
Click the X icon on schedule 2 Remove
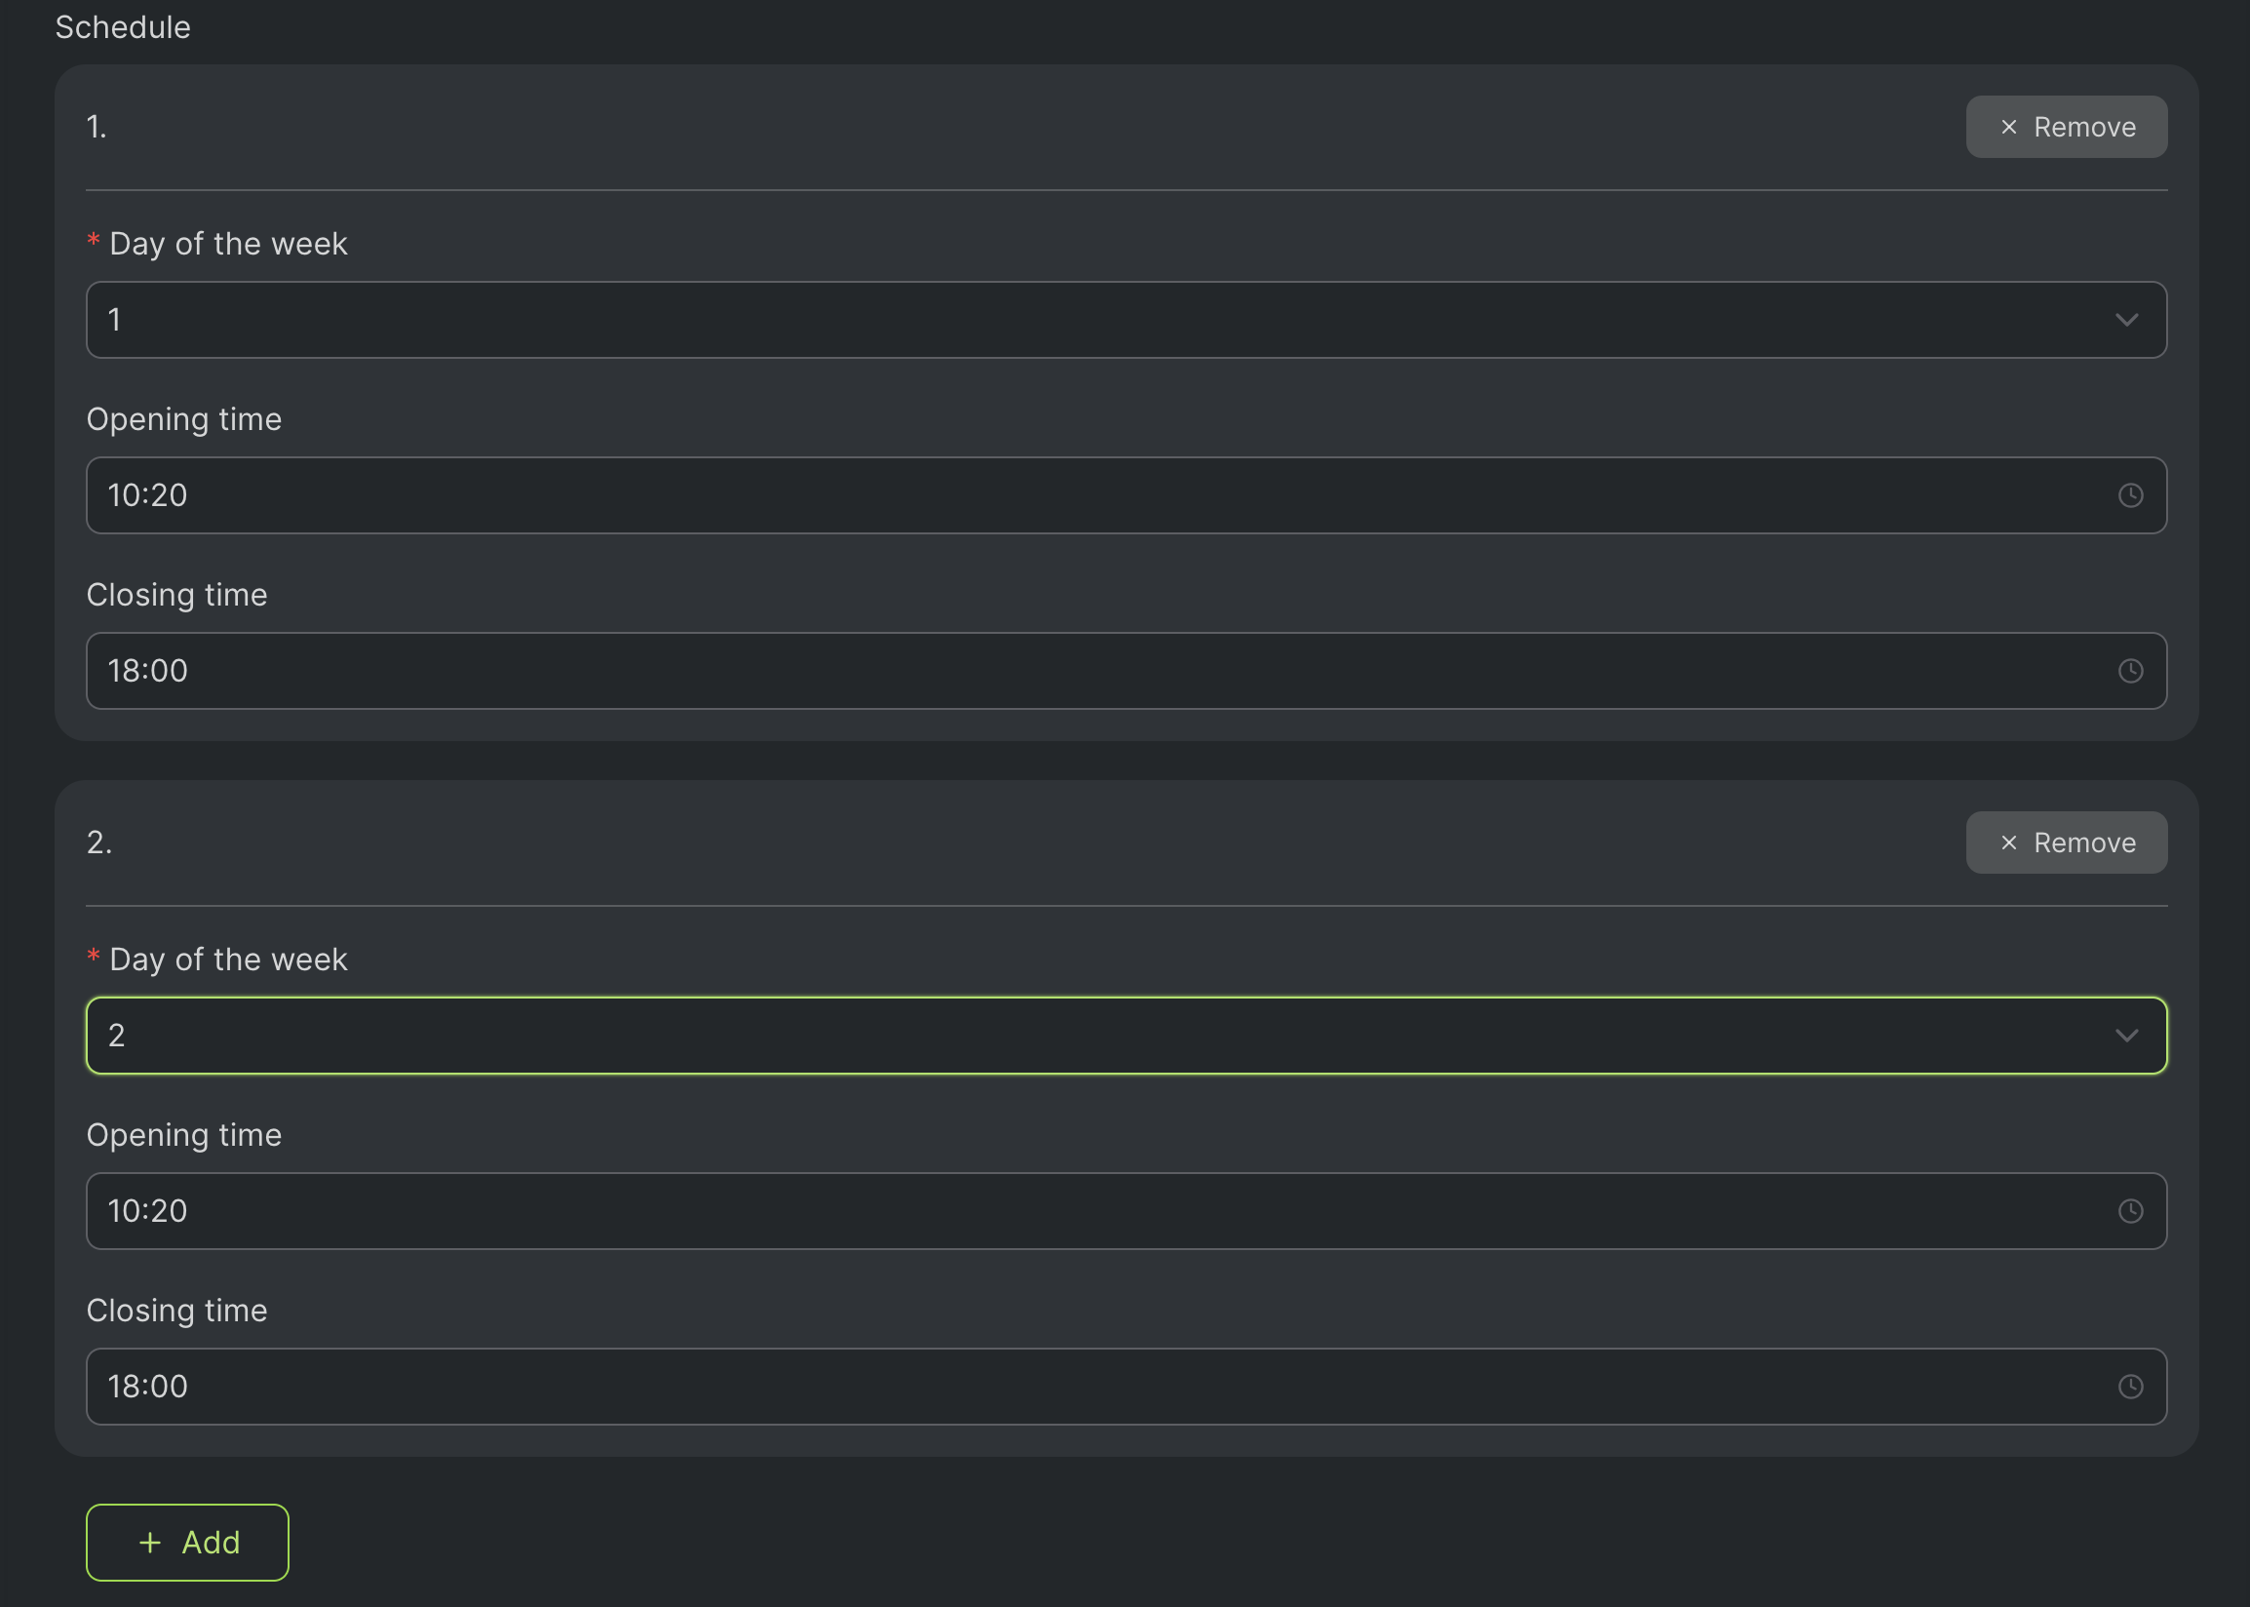tap(2008, 843)
